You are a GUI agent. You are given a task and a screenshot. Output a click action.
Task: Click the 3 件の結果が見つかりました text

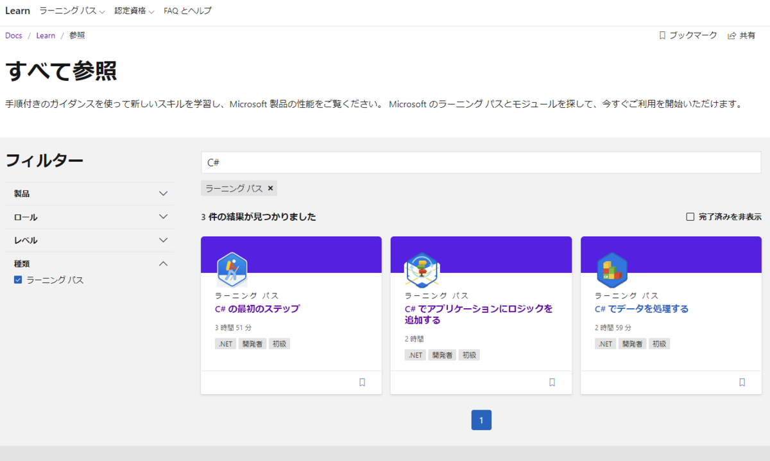point(259,217)
